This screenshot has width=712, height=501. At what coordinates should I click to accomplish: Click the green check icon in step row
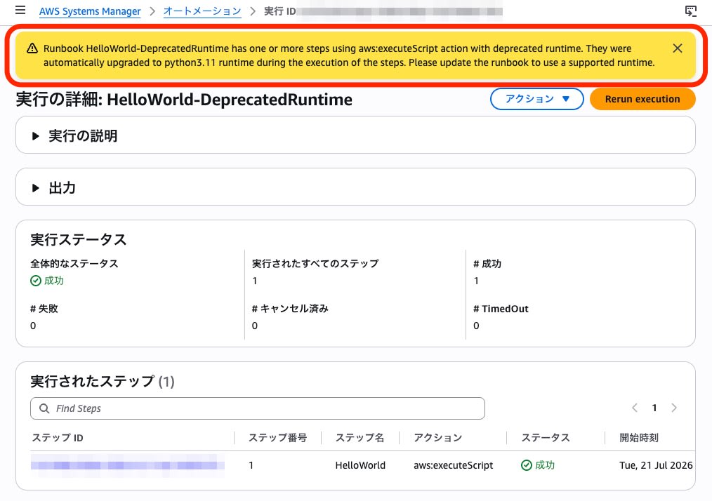coord(527,465)
